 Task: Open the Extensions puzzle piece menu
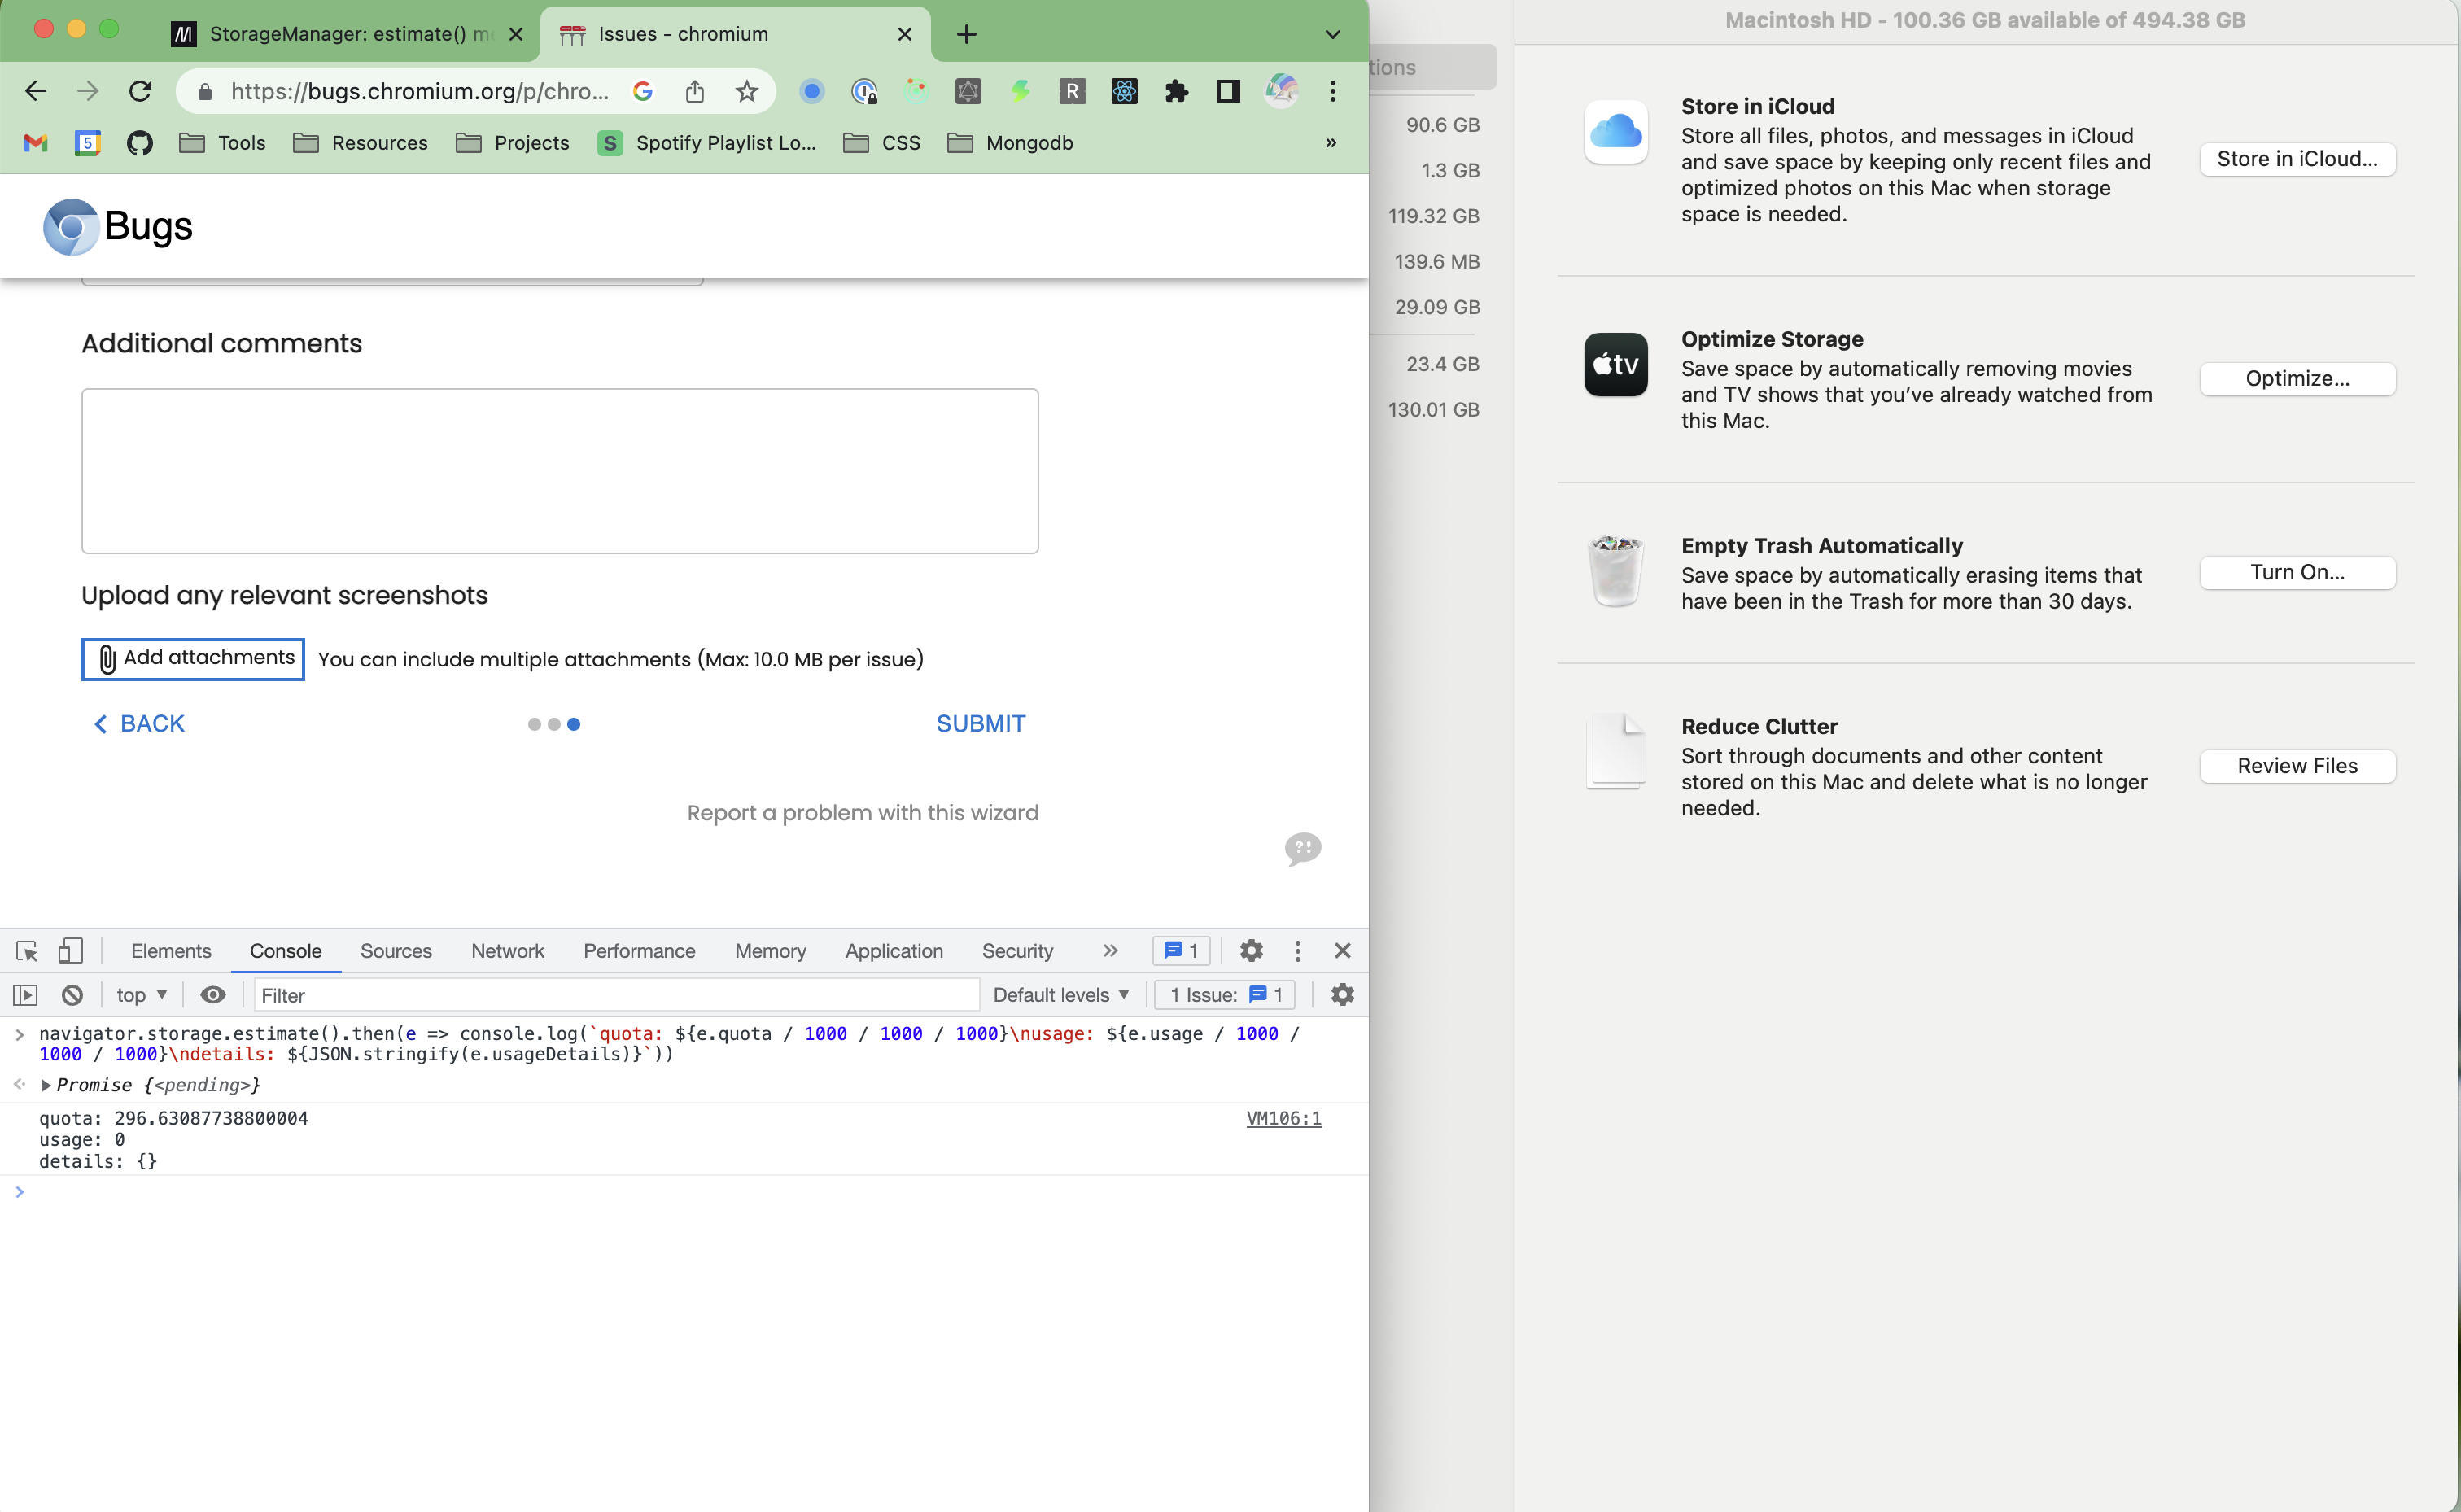1177,92
